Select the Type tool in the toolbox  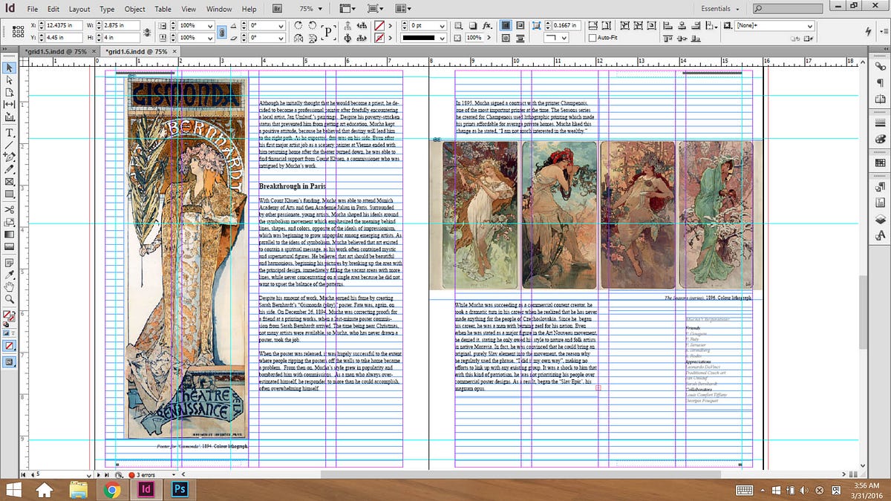tap(9, 132)
